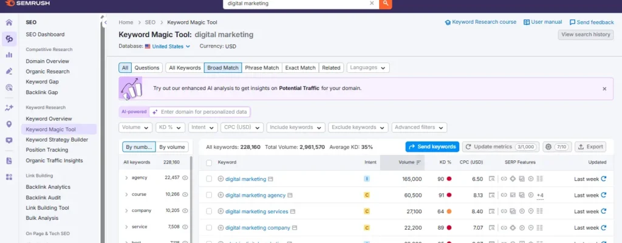
Task: Open the KD % filter dropdown
Action: [x=170, y=128]
